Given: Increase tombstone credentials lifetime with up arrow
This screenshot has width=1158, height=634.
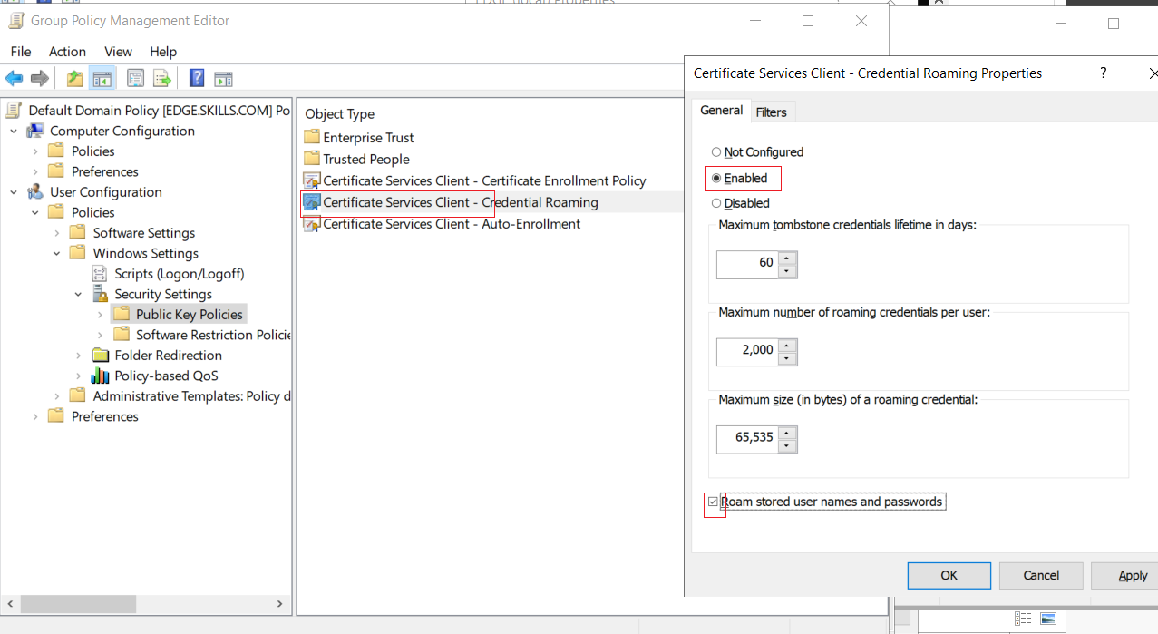Looking at the screenshot, I should click(787, 257).
